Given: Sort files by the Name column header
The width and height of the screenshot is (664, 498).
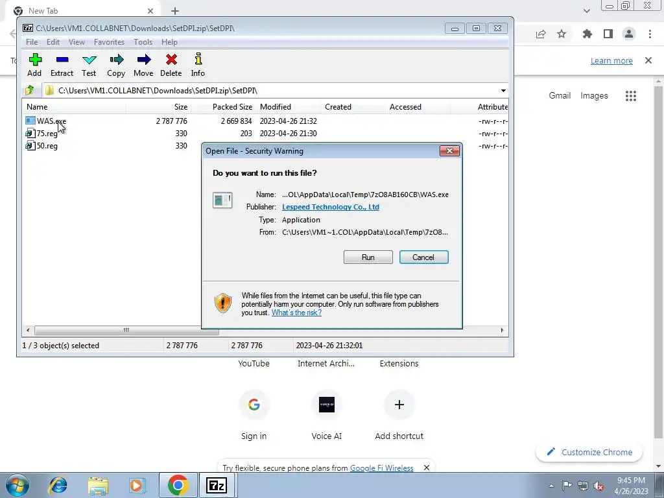Looking at the screenshot, I should click(x=74, y=107).
